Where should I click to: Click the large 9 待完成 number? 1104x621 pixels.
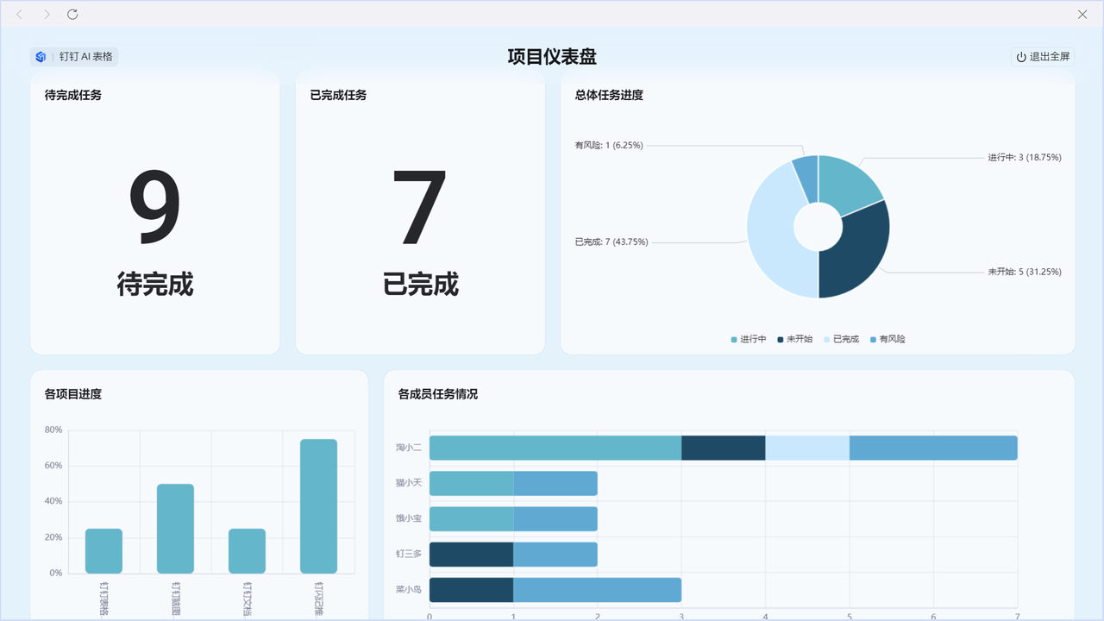[155, 207]
